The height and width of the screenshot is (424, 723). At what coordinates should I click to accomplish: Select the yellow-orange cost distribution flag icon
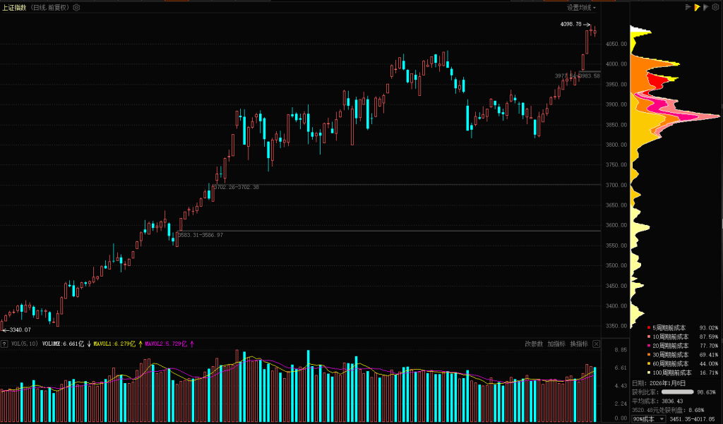tap(697, 7)
